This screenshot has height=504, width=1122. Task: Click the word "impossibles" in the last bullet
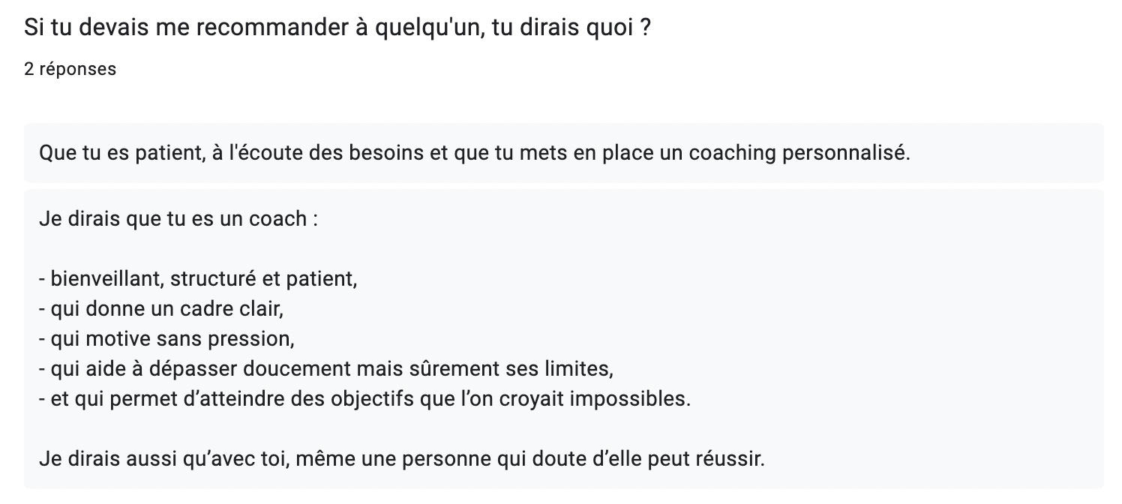click(629, 399)
